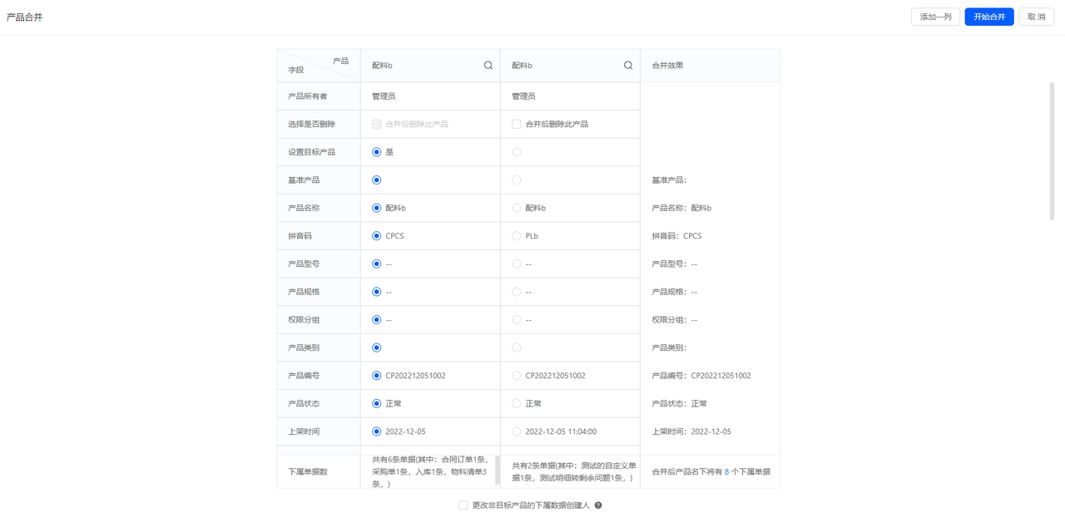Click help icon beside 更改非目标产品的下属数据创建人
The image size is (1065, 527).
pos(598,505)
